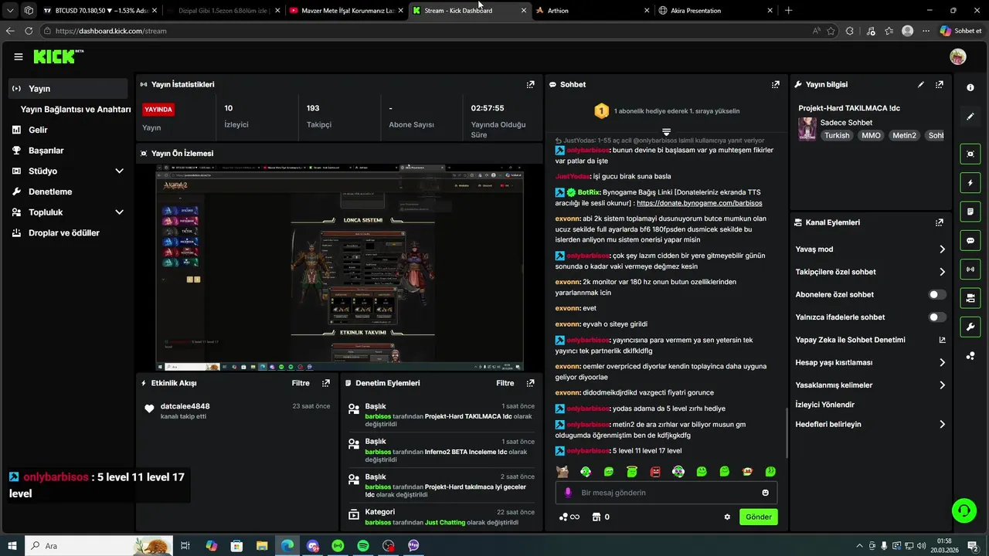Click the info icon in right sidebar
Viewport: 989px width, 556px height.
point(970,87)
